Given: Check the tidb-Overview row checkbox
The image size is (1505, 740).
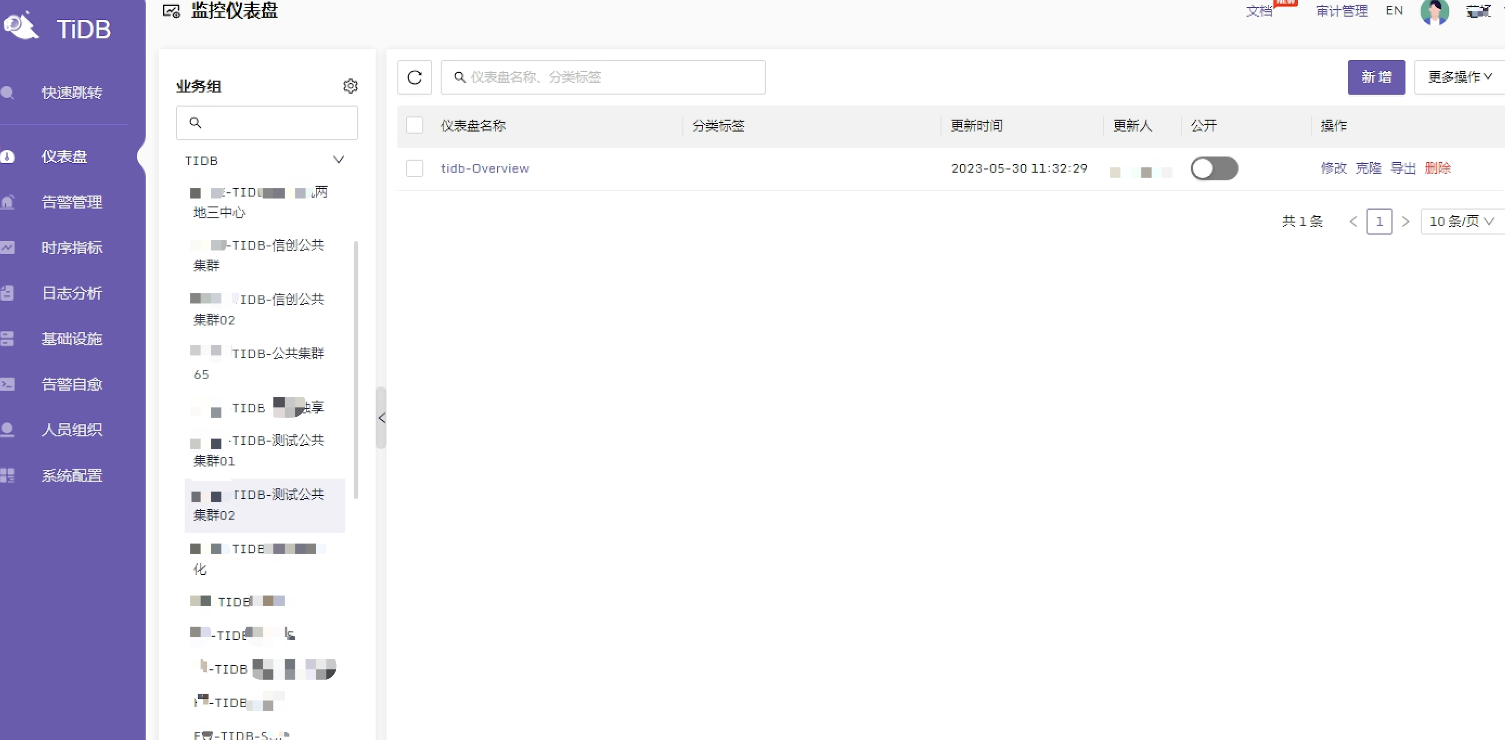Looking at the screenshot, I should [x=414, y=168].
